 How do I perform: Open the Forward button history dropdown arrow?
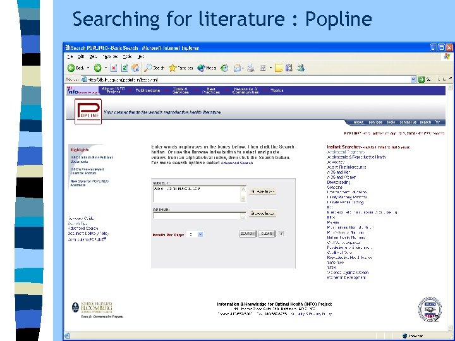point(106,68)
